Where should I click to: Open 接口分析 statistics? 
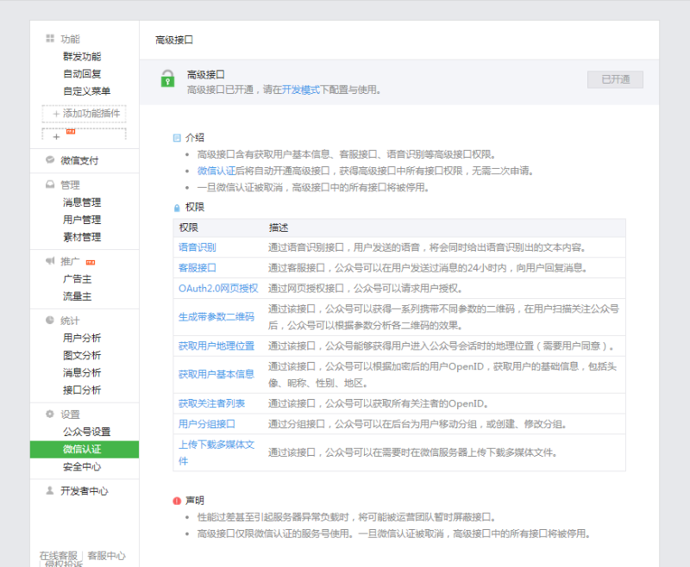point(82,389)
